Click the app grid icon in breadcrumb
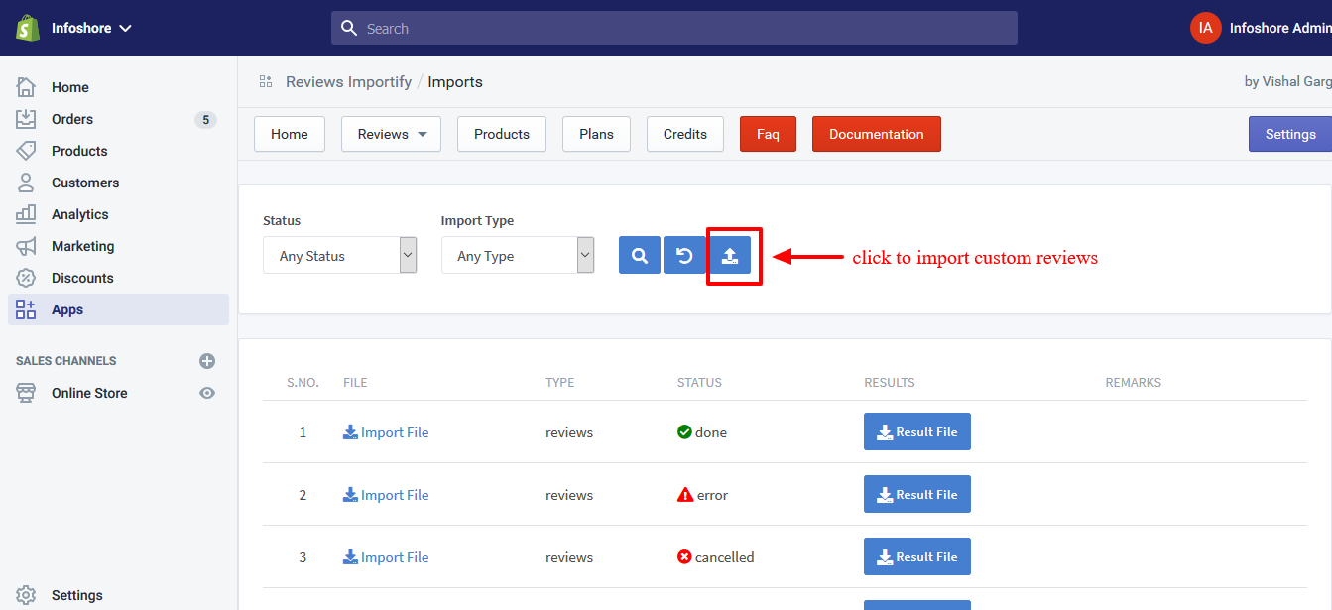This screenshot has width=1332, height=610. coord(266,81)
